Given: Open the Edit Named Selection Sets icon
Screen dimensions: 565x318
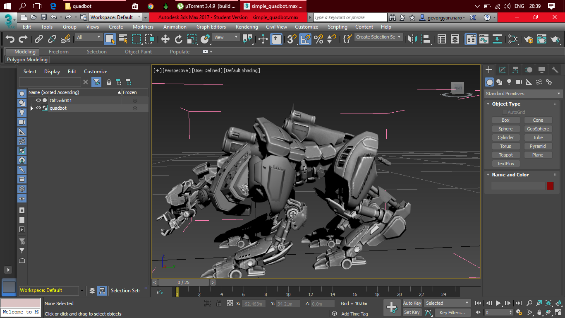Looking at the screenshot, I should (347, 39).
